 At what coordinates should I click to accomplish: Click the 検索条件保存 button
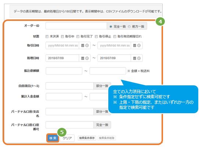87,138
